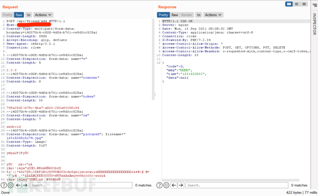Select top-bottom split layout icon
This screenshot has width=318, height=196.
(296, 4)
